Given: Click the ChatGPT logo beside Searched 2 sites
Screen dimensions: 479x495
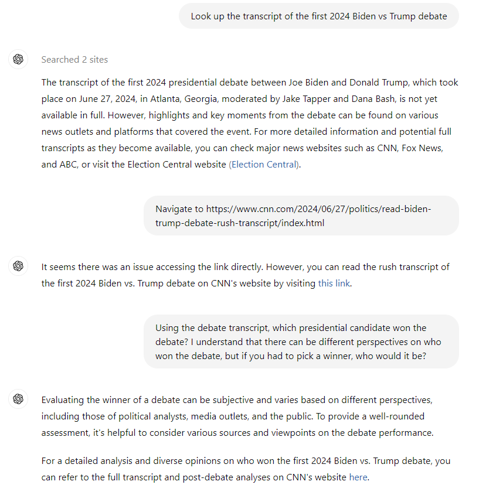Looking at the screenshot, I should click(x=18, y=59).
